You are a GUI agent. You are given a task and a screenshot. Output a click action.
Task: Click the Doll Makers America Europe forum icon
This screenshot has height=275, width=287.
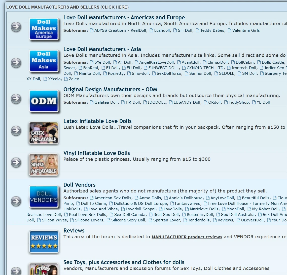[44, 29]
